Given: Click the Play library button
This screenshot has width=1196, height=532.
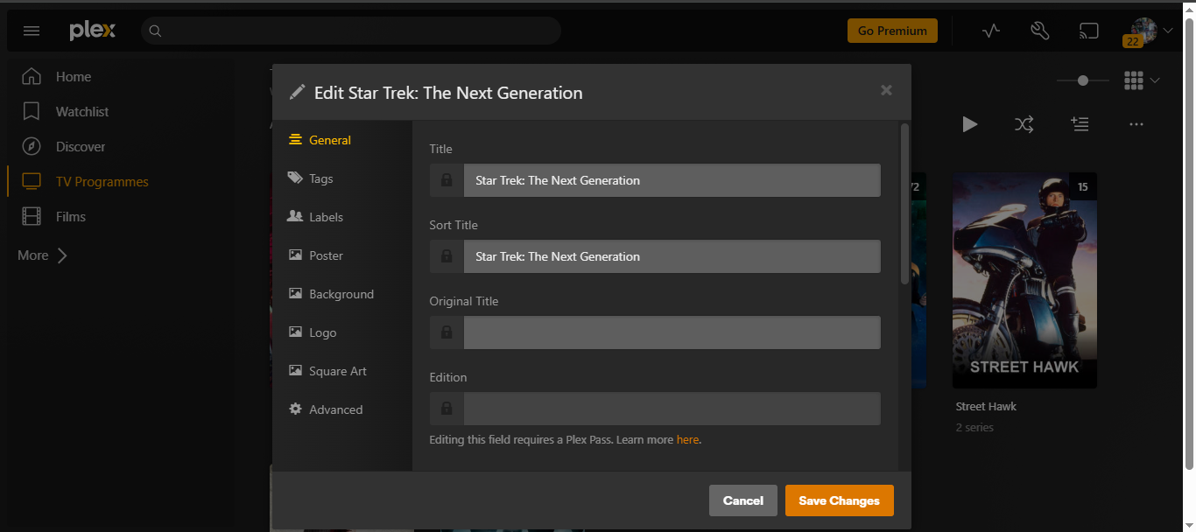Looking at the screenshot, I should [969, 124].
